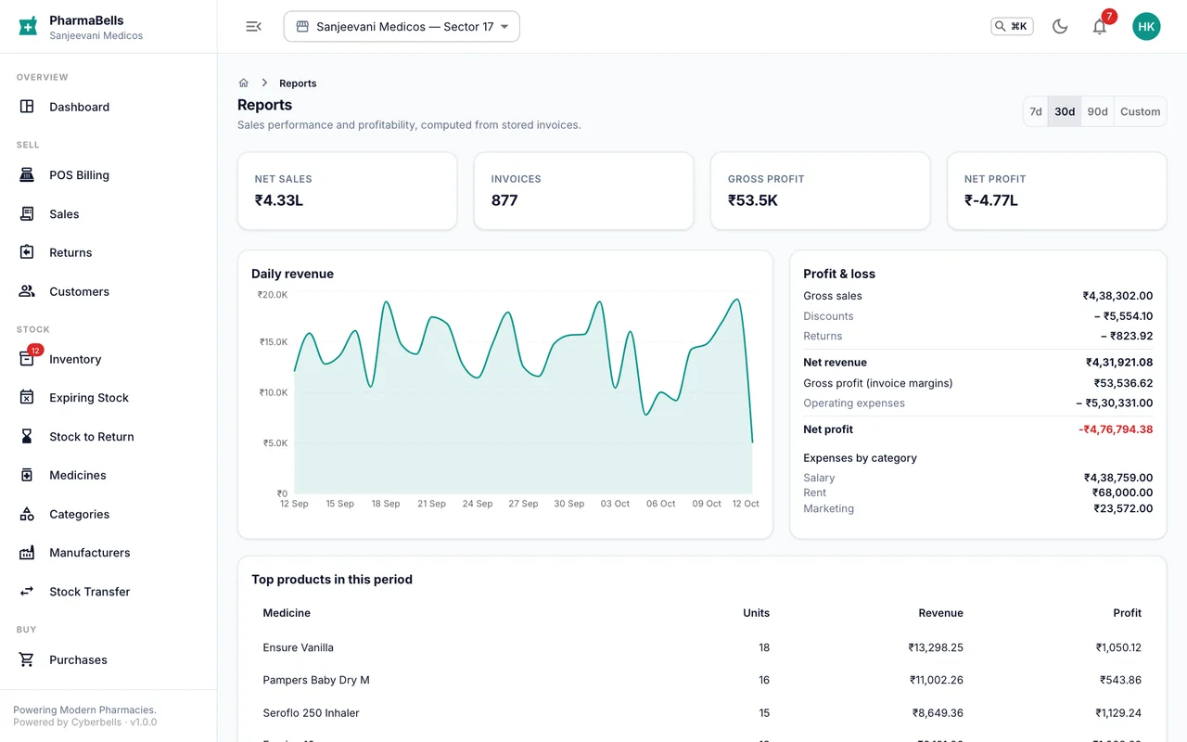This screenshot has width=1187, height=742.
Task: Click the Stock Transfer arrows icon
Action: [x=27, y=592]
